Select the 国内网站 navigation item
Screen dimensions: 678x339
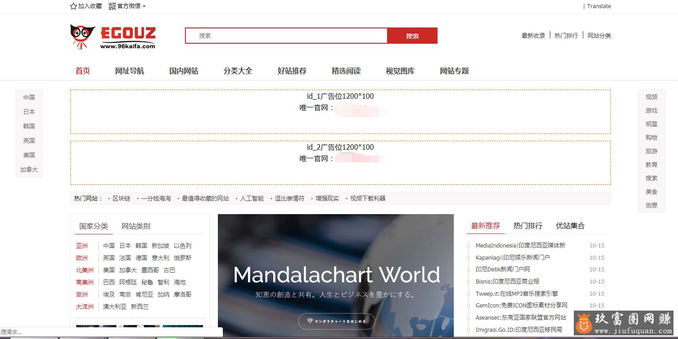pos(184,71)
